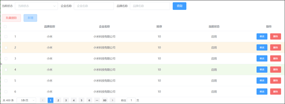Click the pagination ellipsis to jump pages
The width and height of the screenshot is (285, 104).
pos(97,100)
